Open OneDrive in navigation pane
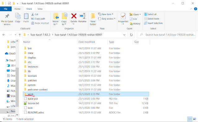This screenshot has width=198, height=122. click(x=10, y=54)
